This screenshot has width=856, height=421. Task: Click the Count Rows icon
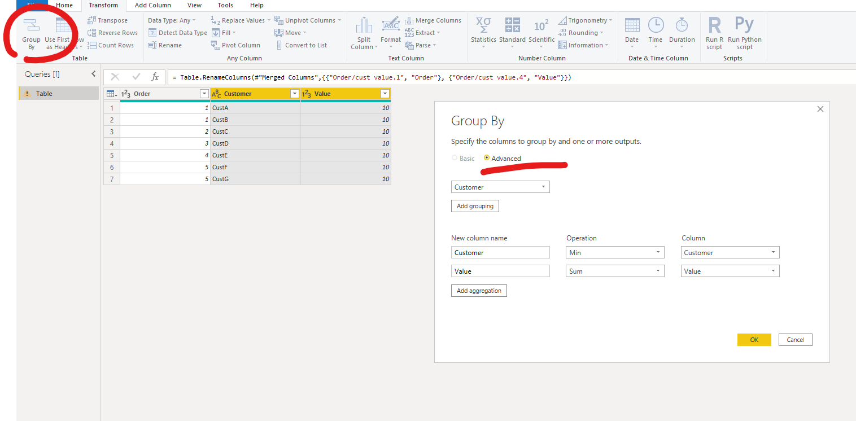pyautogui.click(x=92, y=45)
